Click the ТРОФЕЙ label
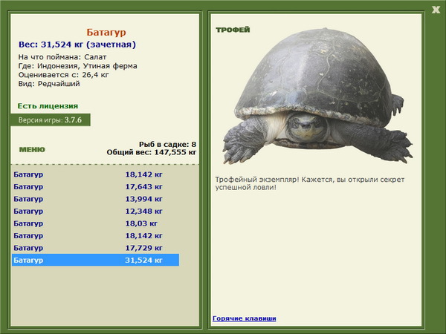Image resolution: width=446 pixels, height=334 pixels. tap(233, 30)
